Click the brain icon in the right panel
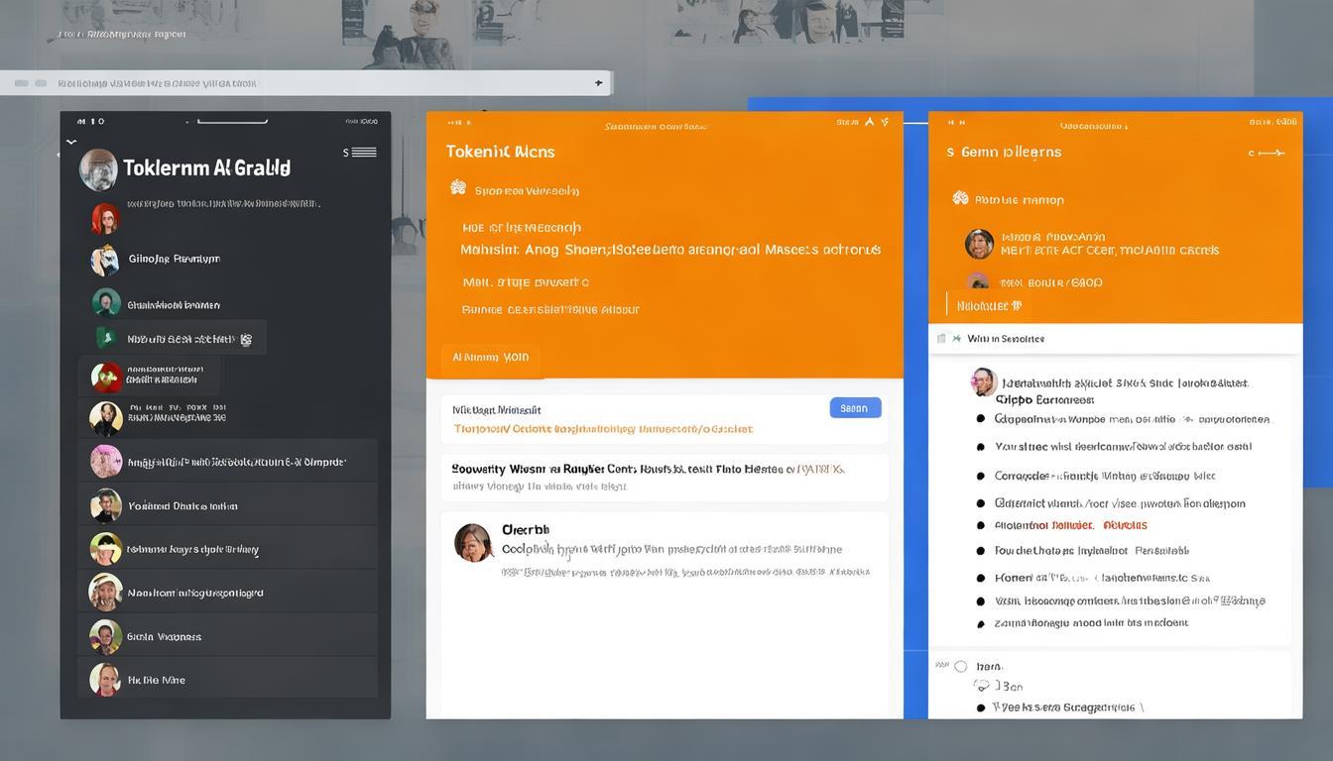 (x=960, y=198)
